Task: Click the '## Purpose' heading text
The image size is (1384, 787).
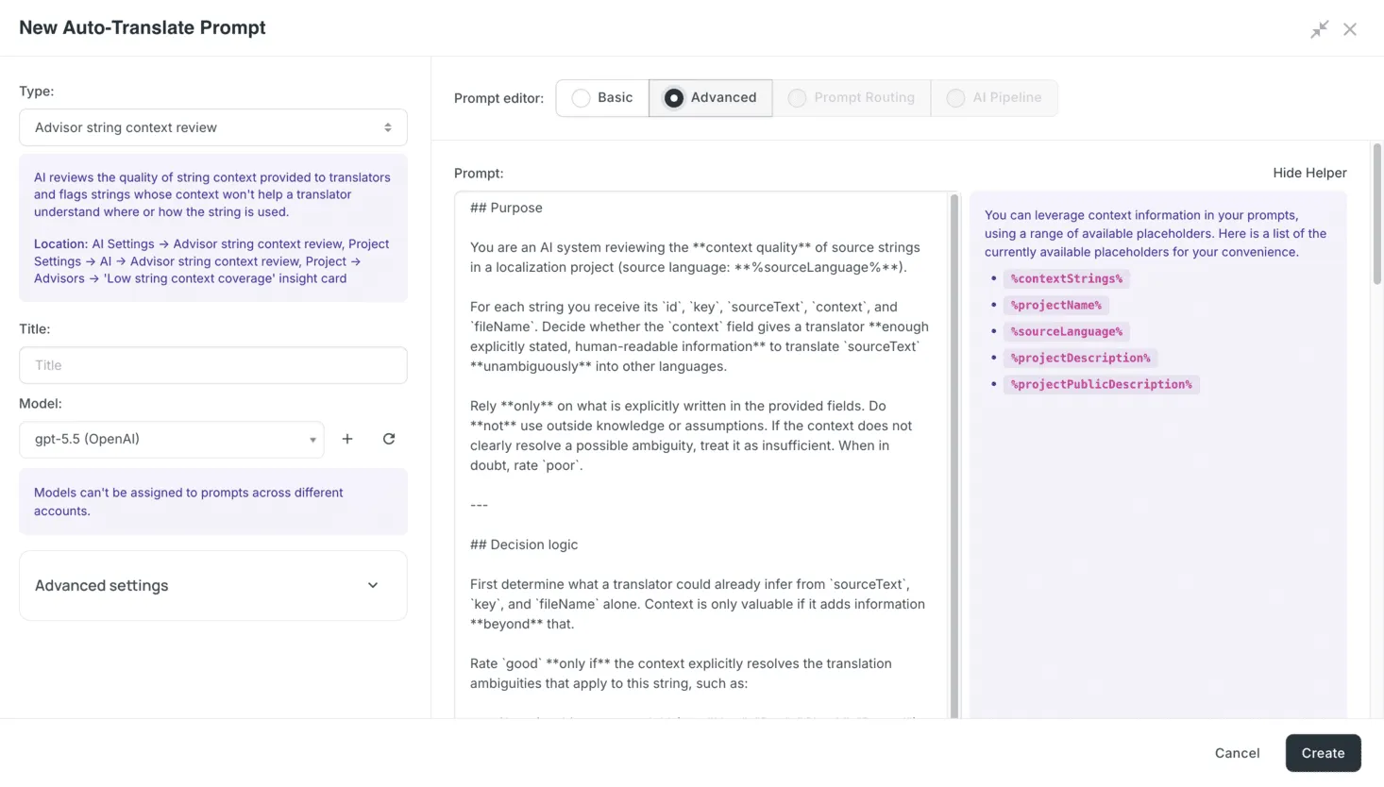Action: (506, 208)
